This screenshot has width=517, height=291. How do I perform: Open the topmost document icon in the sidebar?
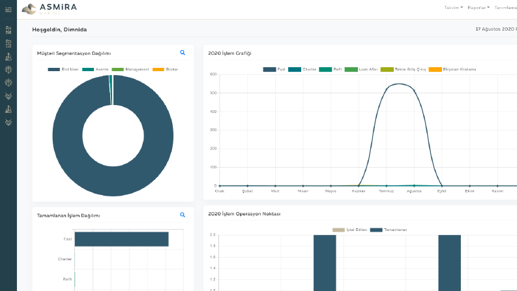click(8, 30)
